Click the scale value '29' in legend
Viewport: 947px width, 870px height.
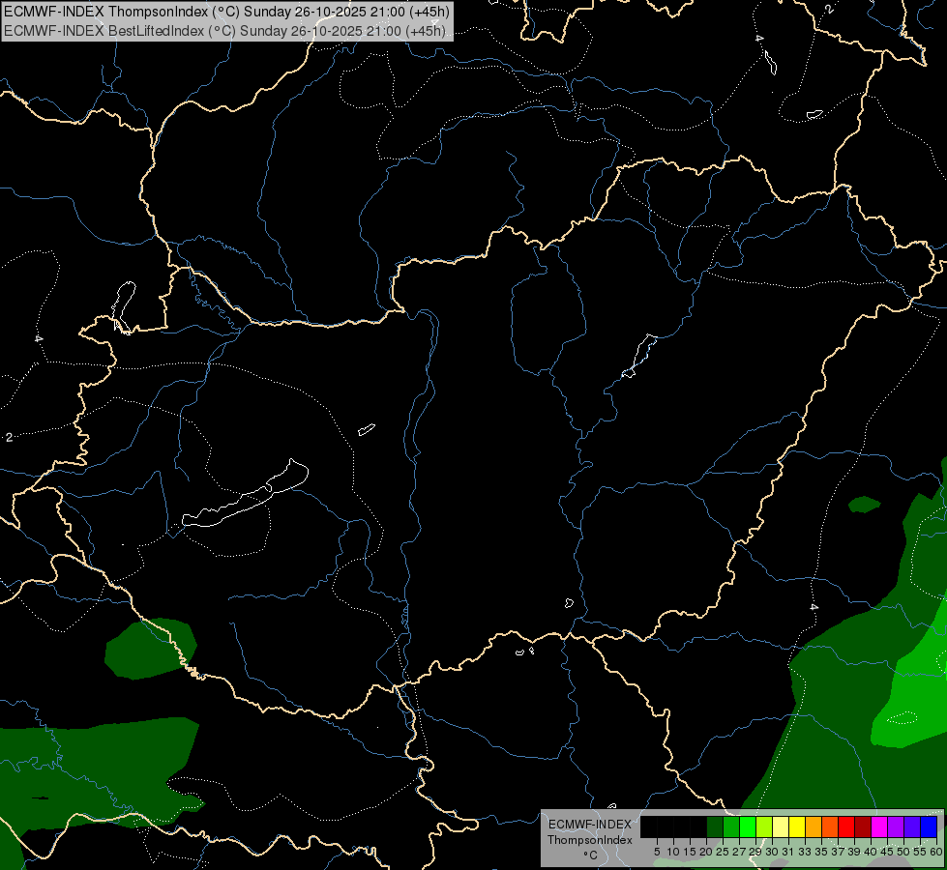755,852
